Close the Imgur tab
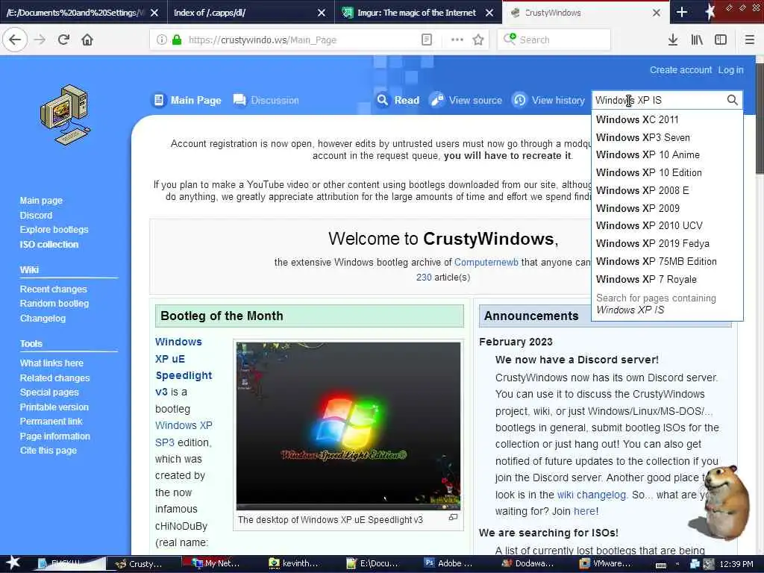The image size is (764, 573). pyautogui.click(x=489, y=13)
